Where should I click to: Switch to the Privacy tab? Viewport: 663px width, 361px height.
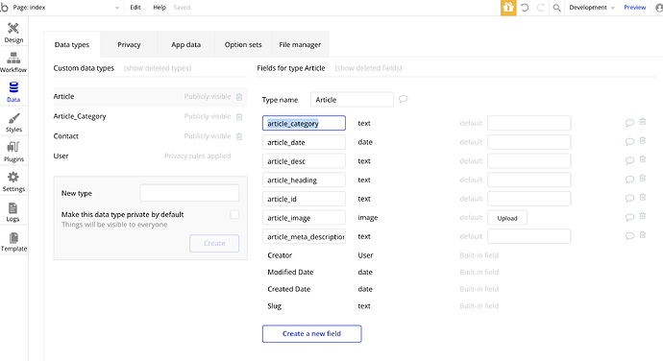click(129, 44)
